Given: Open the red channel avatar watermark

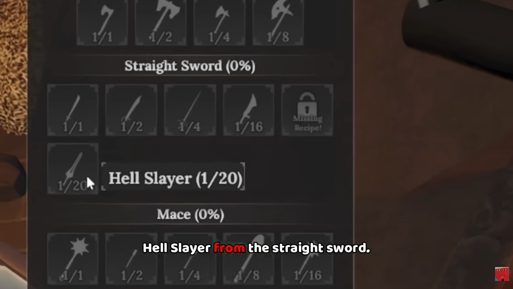Looking at the screenshot, I should coord(502,274).
